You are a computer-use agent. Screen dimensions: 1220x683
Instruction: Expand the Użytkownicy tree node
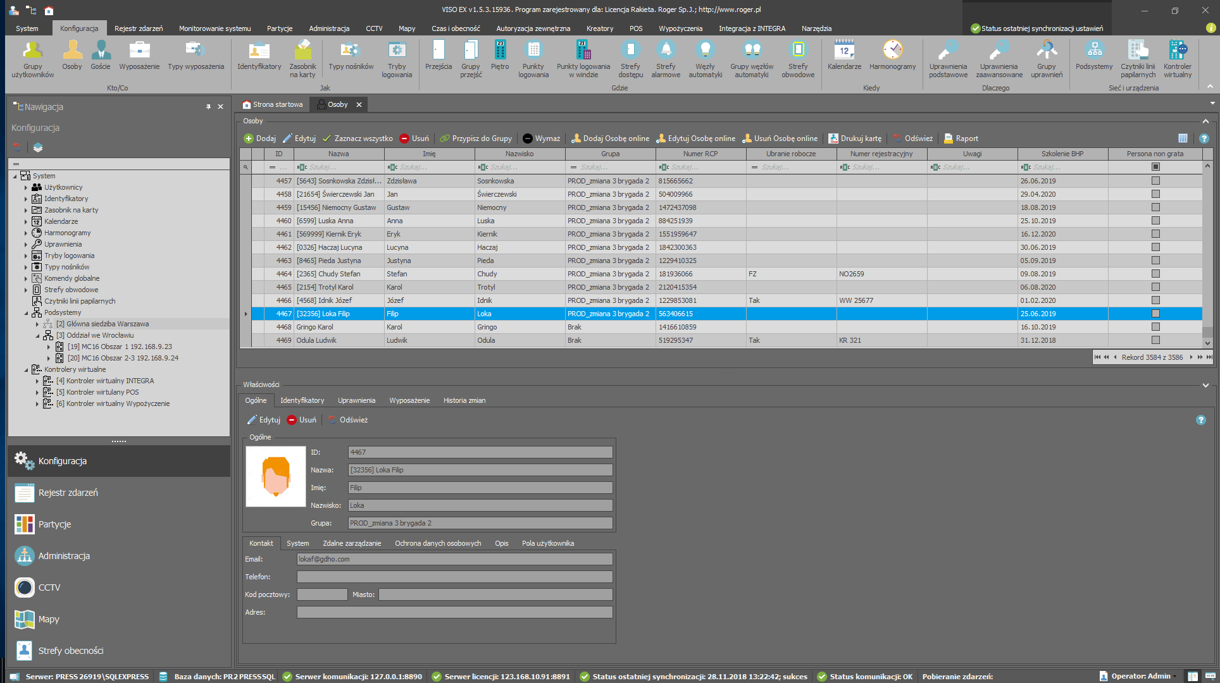tap(26, 187)
